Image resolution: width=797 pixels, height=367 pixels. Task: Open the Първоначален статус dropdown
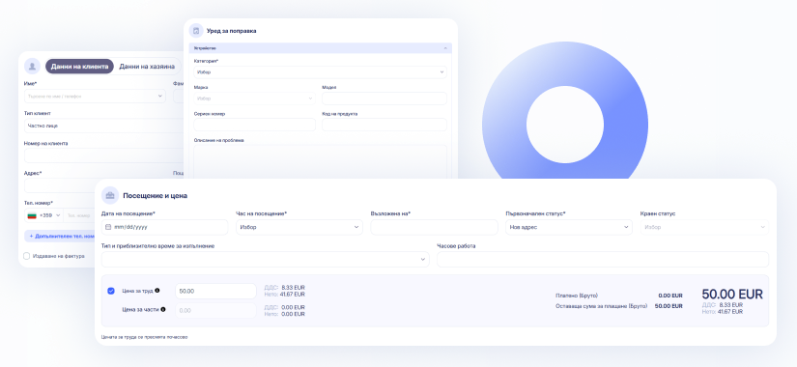pos(569,227)
